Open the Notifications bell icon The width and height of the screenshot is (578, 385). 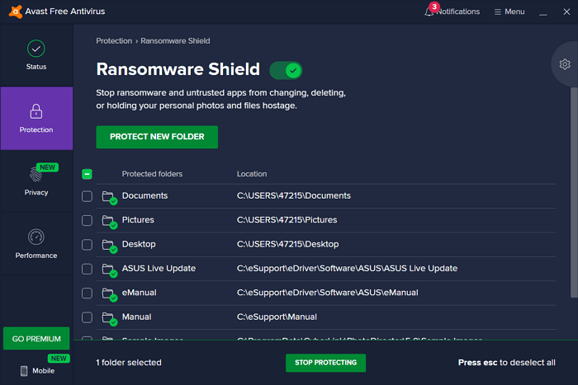(x=430, y=12)
